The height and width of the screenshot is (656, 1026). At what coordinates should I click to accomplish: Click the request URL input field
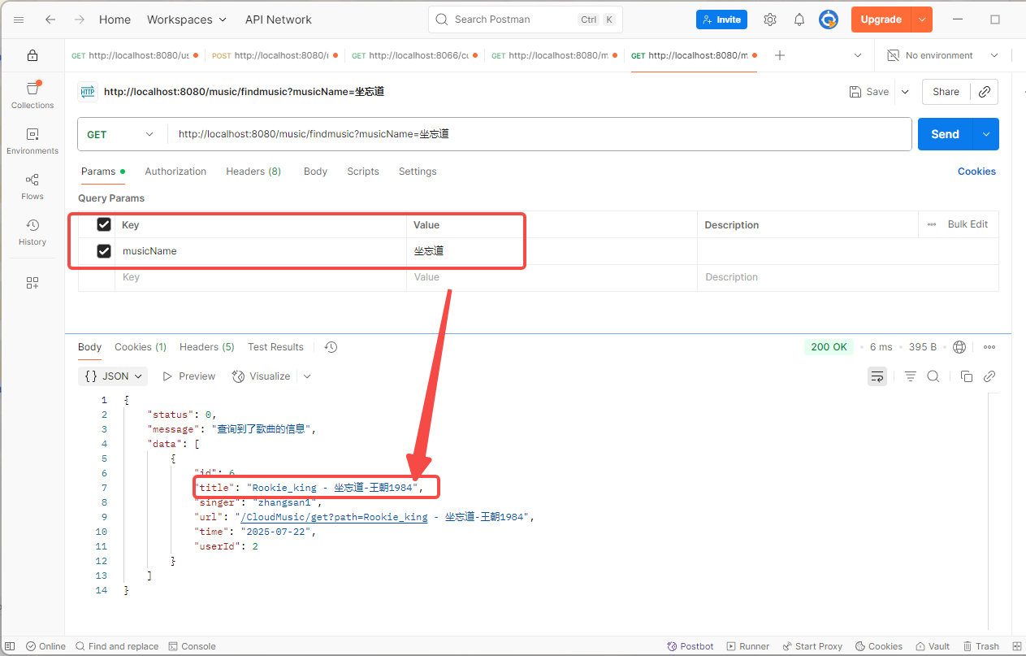540,134
